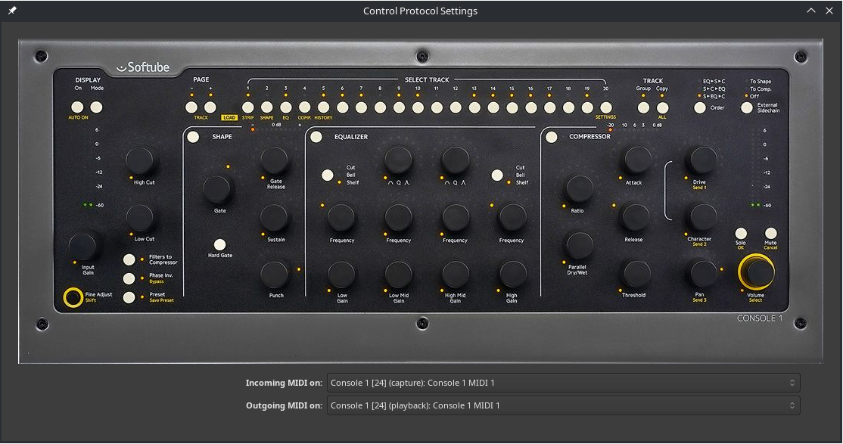The image size is (843, 444).
Task: Click the Low Mid Gain knob
Action: (x=398, y=274)
